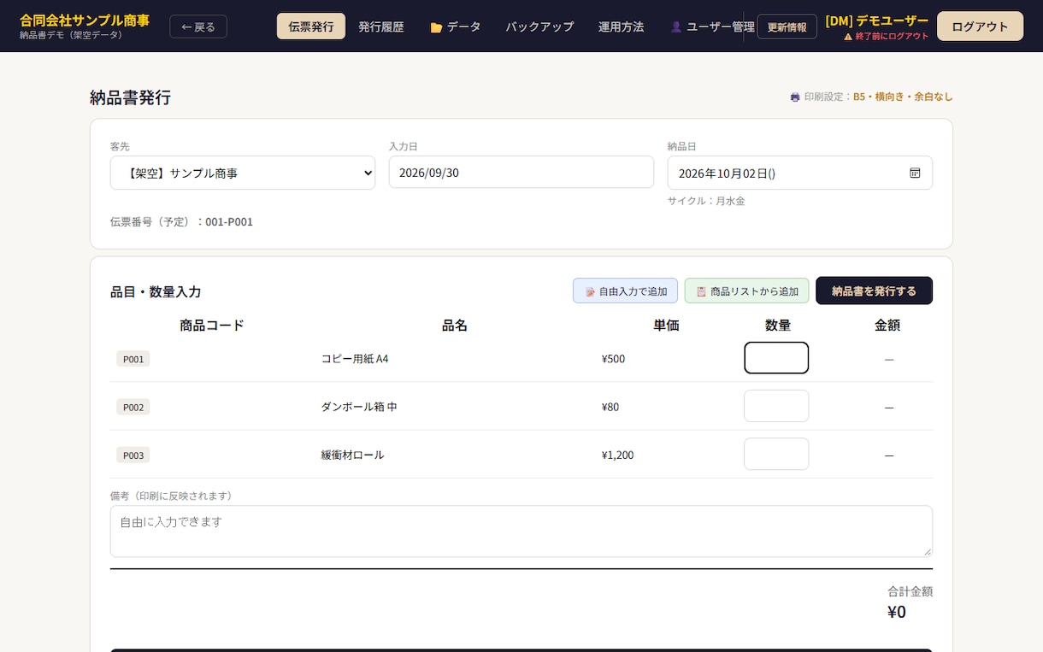1043x652 pixels.
Task: Click the ← 戻る back button
Action: (198, 26)
